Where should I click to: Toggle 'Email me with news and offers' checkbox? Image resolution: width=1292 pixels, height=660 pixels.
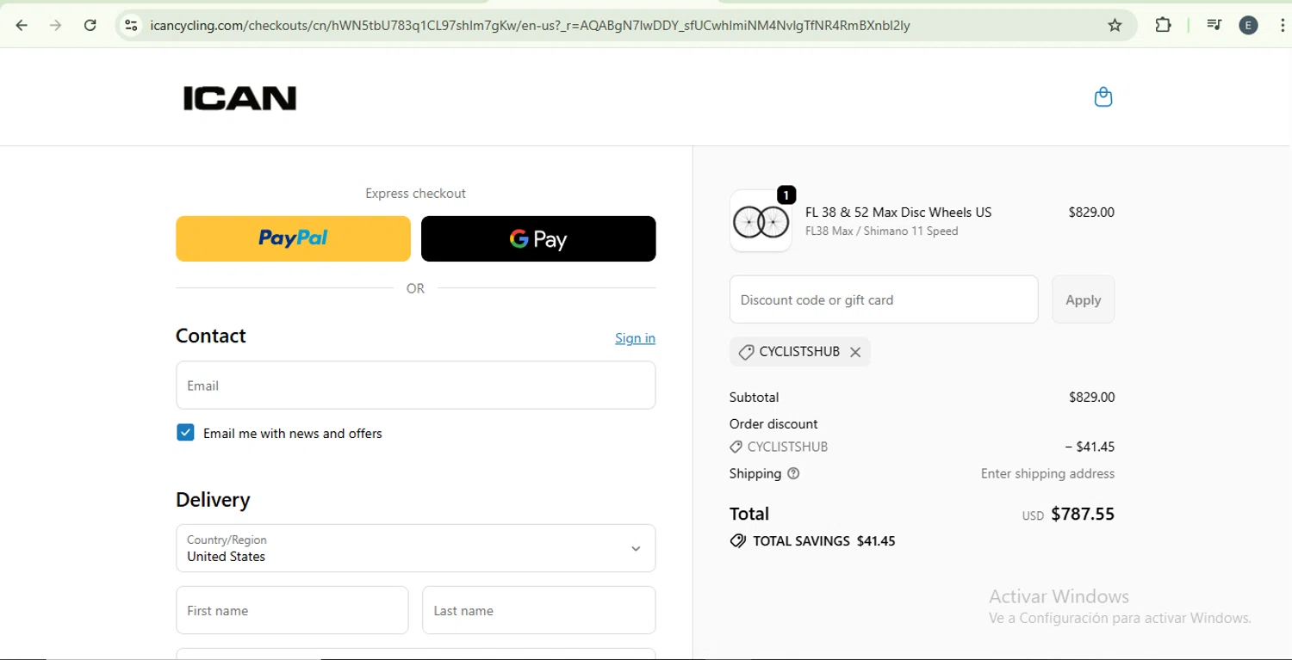pos(185,433)
